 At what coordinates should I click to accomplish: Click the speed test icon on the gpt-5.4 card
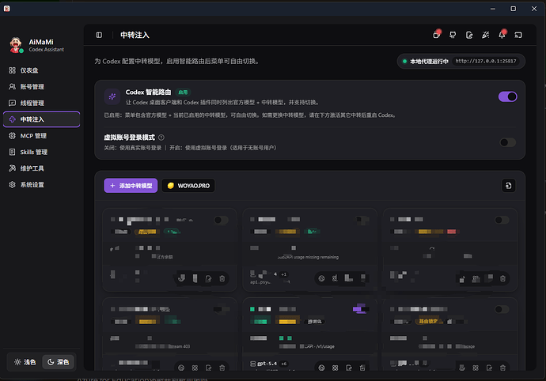click(322, 368)
